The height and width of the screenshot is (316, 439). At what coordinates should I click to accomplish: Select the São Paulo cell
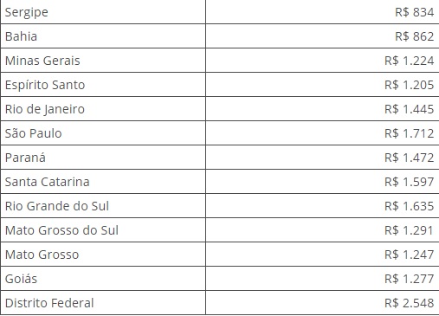pyautogui.click(x=103, y=133)
